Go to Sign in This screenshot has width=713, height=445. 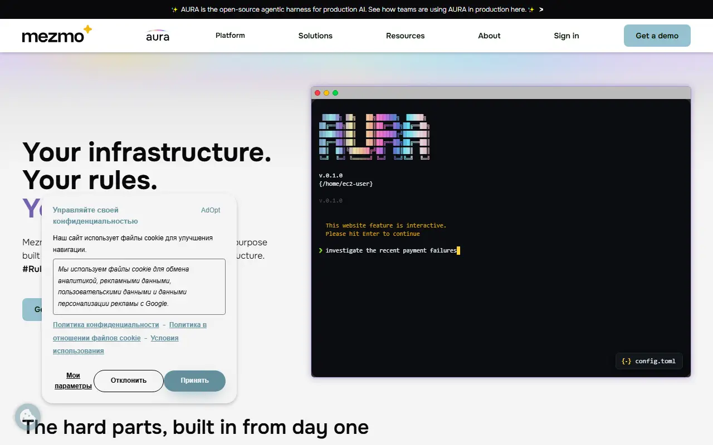(567, 36)
